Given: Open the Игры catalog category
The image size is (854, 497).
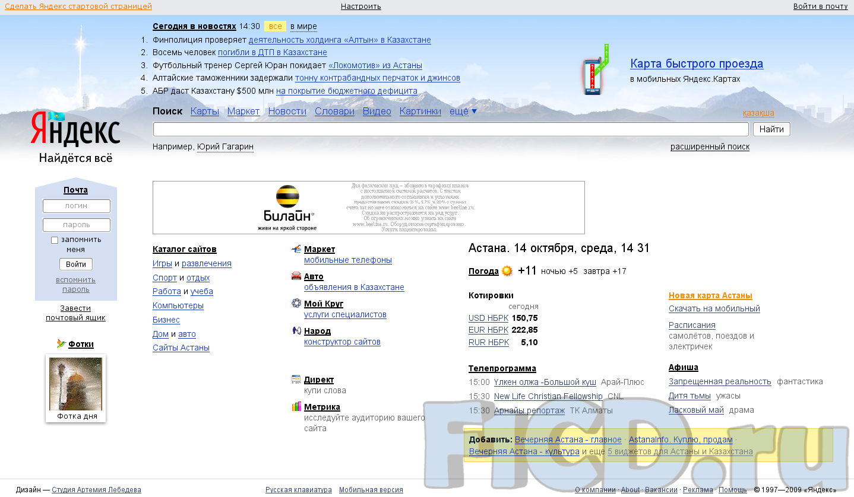Looking at the screenshot, I should (x=162, y=264).
